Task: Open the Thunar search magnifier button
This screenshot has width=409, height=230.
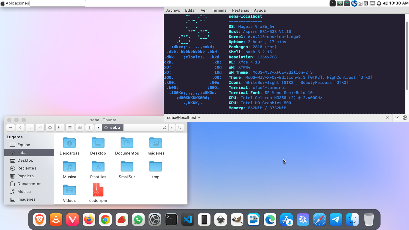Action: [x=179, y=128]
